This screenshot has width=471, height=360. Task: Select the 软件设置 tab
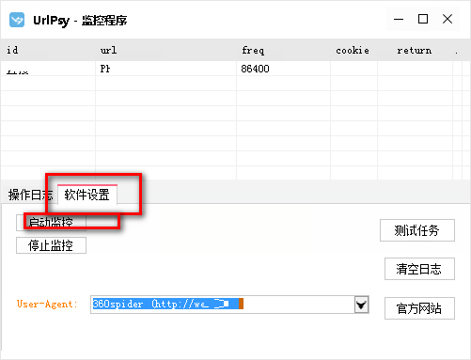pyautogui.click(x=87, y=195)
